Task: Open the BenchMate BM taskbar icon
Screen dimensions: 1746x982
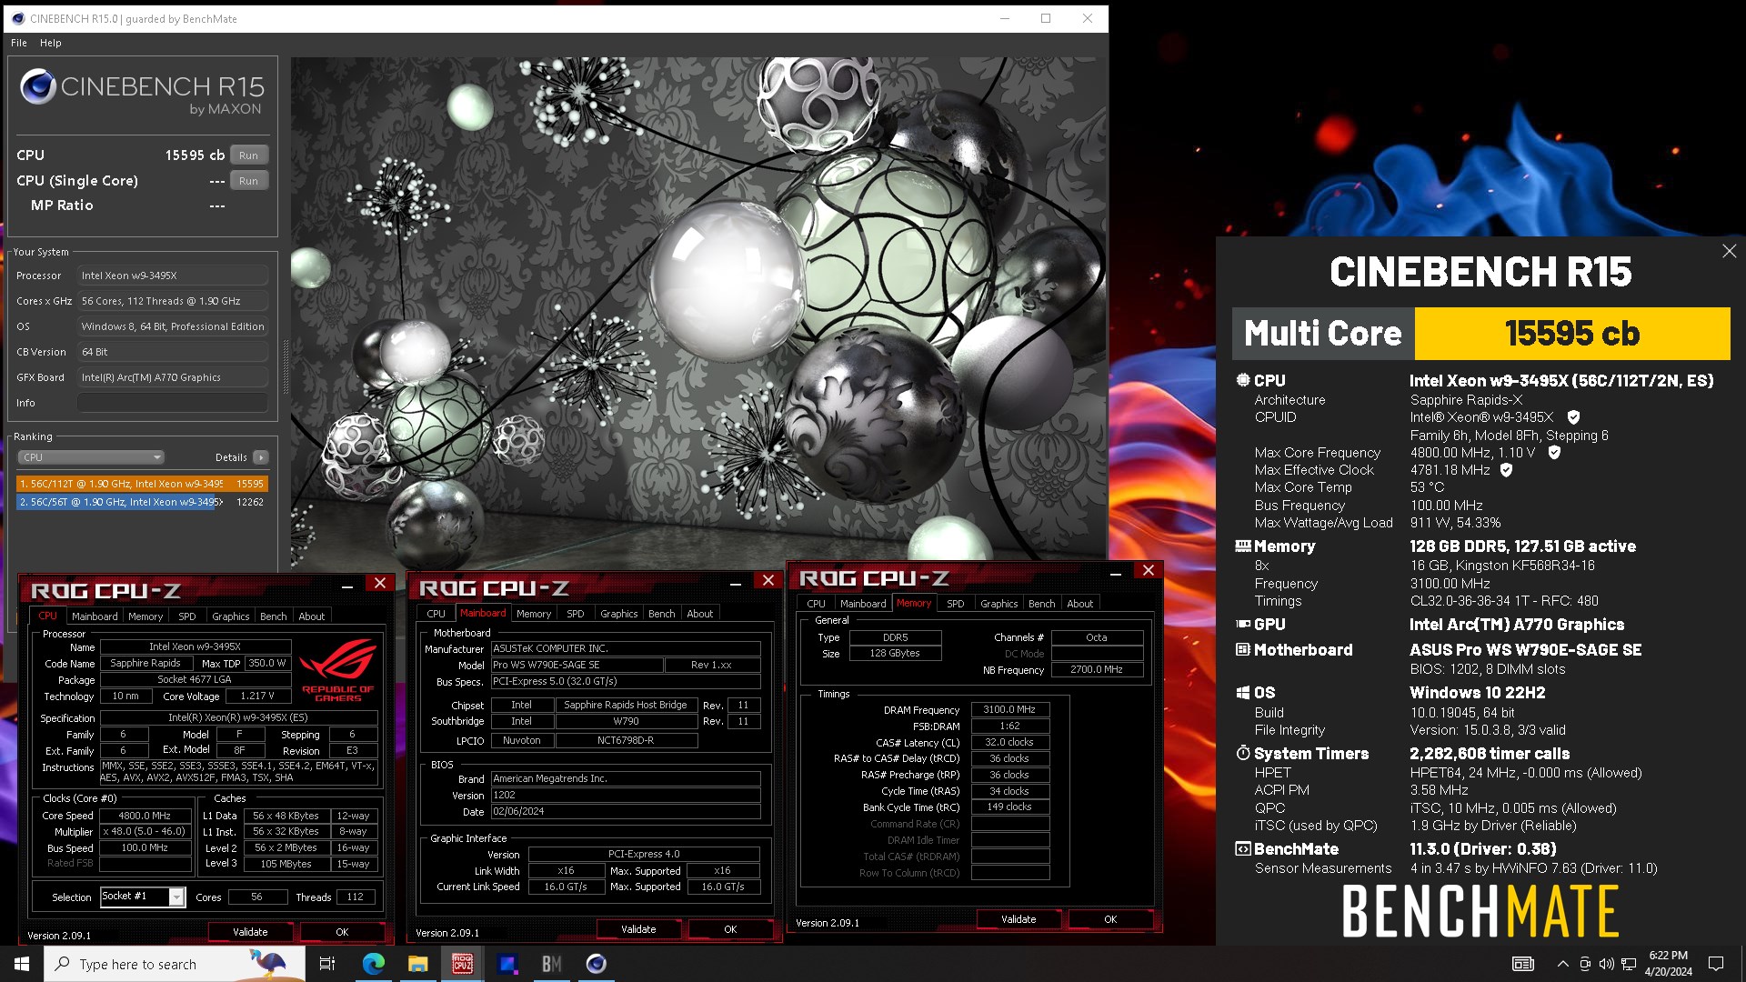Action: (551, 964)
